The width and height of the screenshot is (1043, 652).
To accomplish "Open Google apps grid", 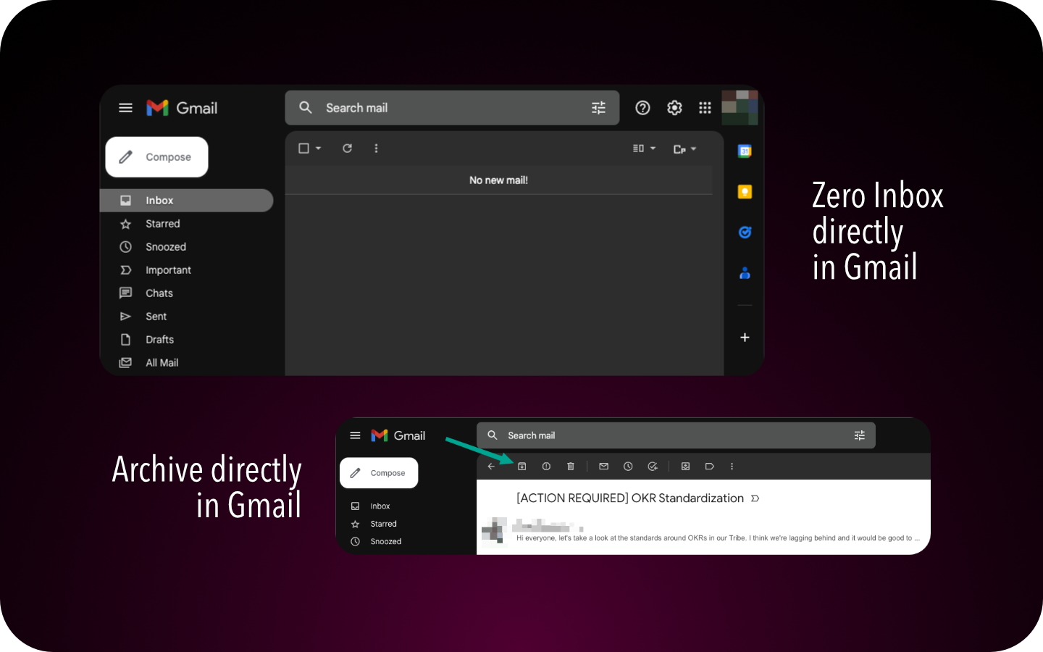I will (x=705, y=108).
